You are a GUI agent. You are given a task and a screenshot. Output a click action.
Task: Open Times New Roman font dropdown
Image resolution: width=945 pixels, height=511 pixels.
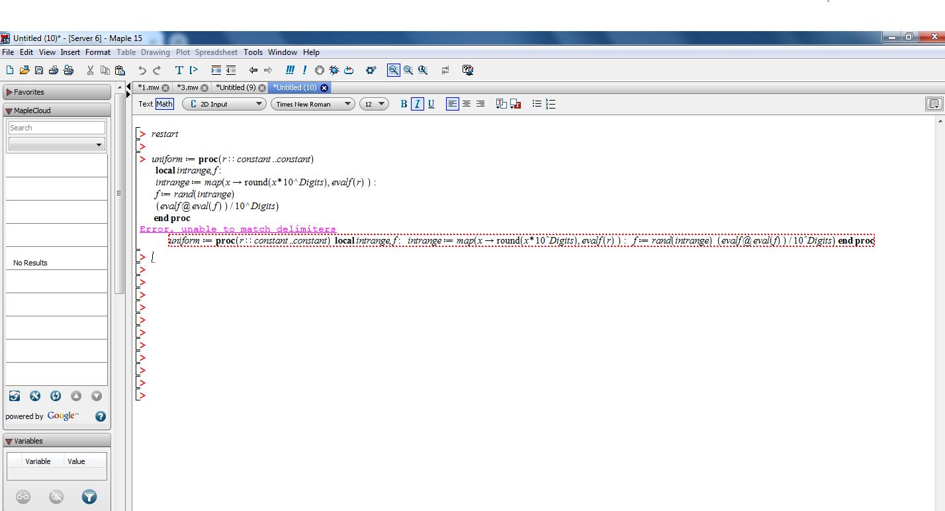click(x=313, y=104)
